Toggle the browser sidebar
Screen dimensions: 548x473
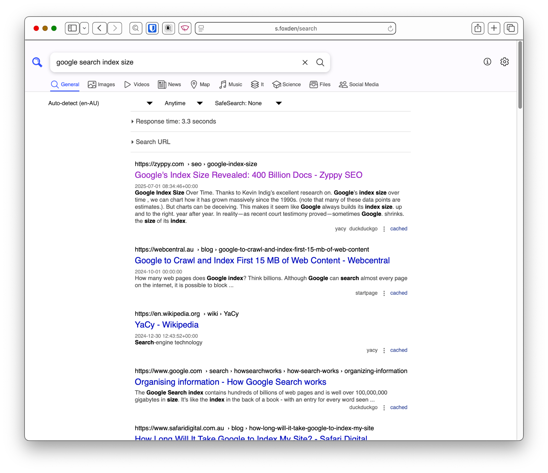click(72, 28)
